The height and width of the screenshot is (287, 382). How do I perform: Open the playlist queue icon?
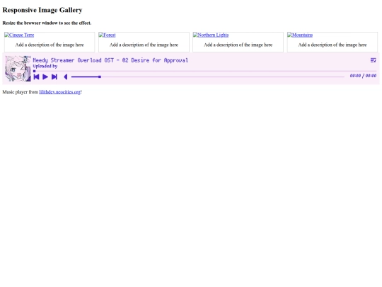(x=373, y=60)
